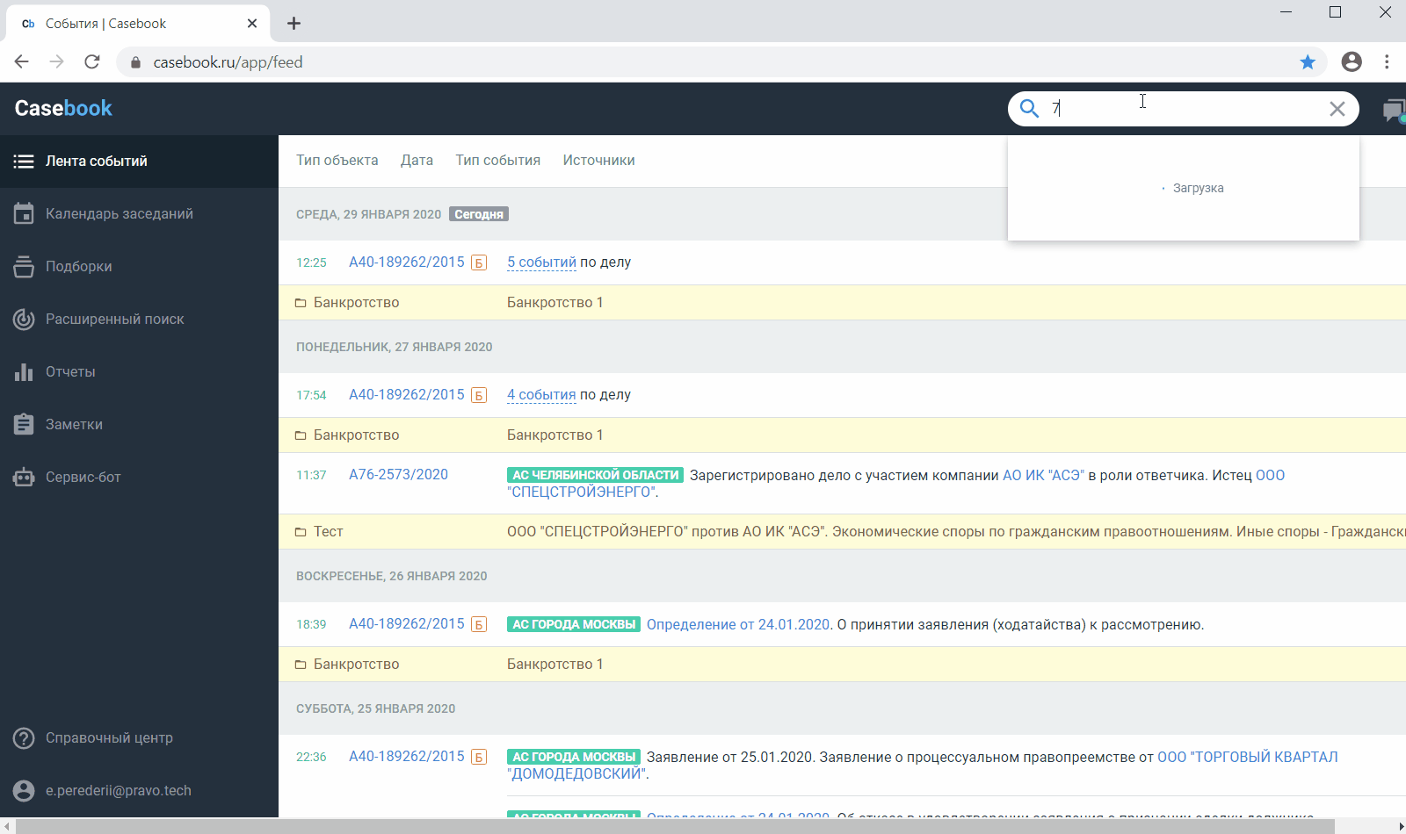The width and height of the screenshot is (1406, 834).
Task: Open Определение от 24.01.2020 document link
Action: click(x=738, y=625)
